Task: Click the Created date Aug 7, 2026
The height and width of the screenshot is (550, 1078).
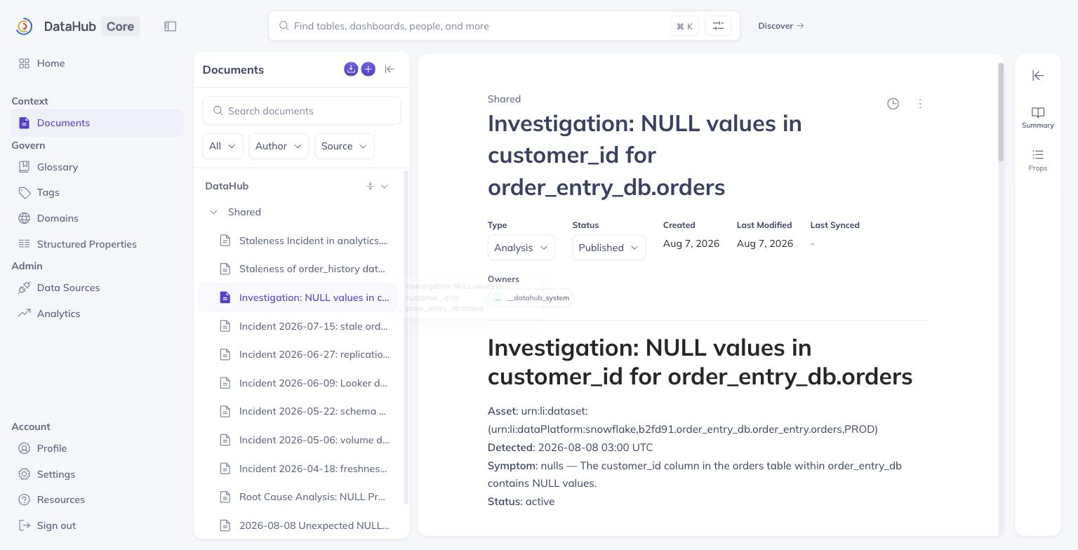Action: click(691, 243)
